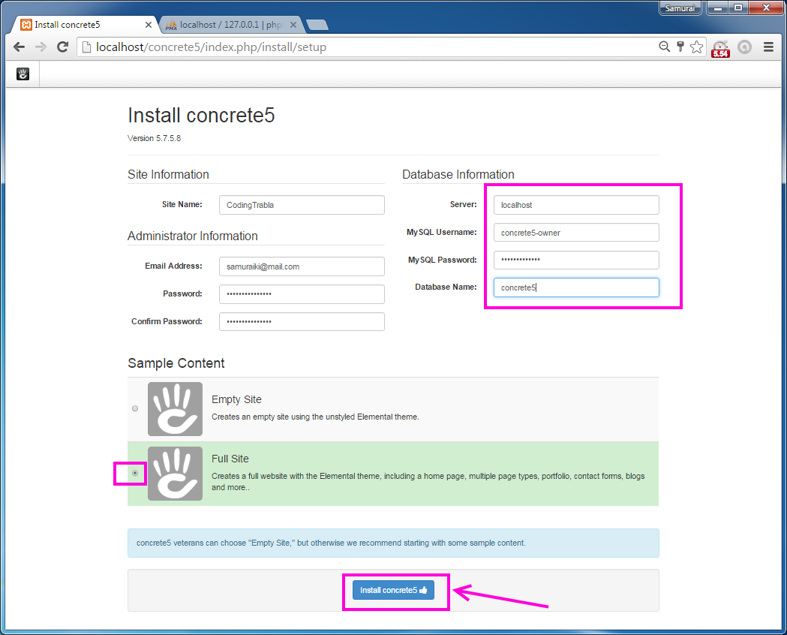Viewport: 787px width, 635px height.
Task: Select the Empty Site radio button
Action: (x=135, y=408)
